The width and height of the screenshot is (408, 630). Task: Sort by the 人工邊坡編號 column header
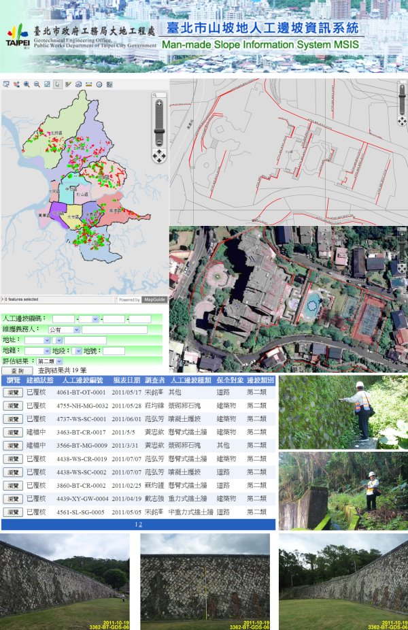tap(83, 380)
